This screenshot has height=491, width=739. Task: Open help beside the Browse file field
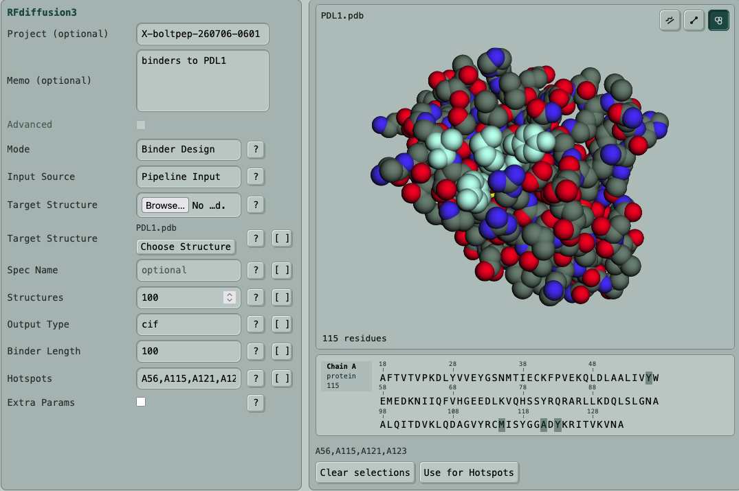click(x=256, y=205)
